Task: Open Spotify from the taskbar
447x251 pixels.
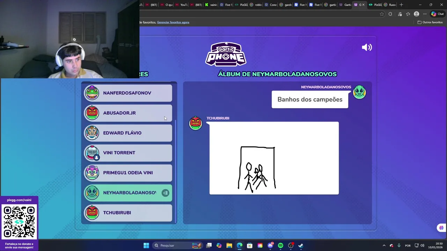Action: [x=280, y=245]
